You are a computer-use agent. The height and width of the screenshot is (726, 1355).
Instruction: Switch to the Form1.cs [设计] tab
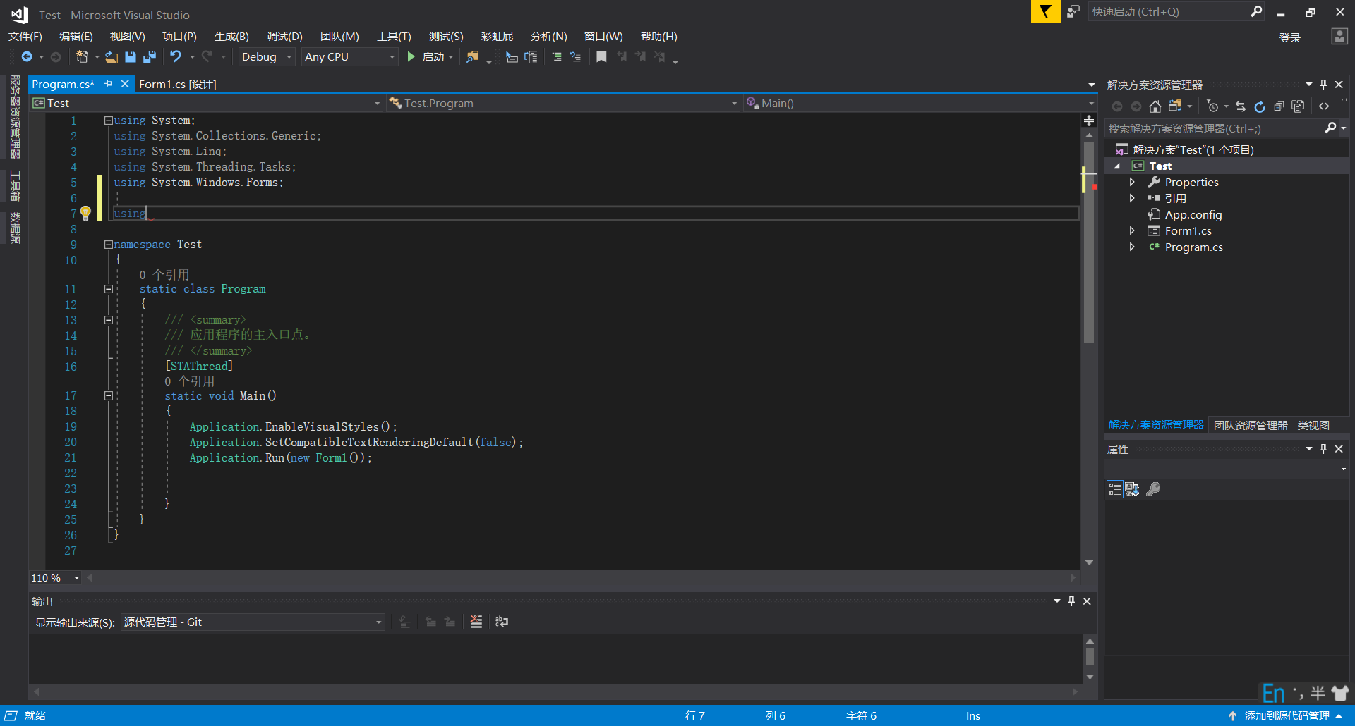[x=178, y=84]
